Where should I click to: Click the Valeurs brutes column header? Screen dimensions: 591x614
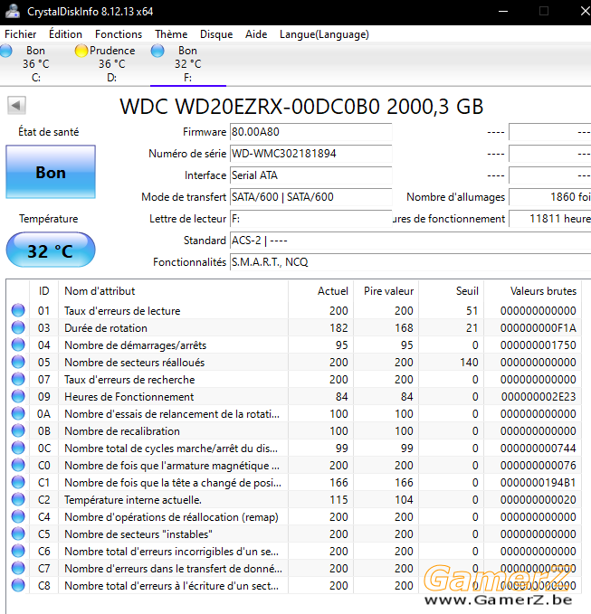click(x=532, y=291)
